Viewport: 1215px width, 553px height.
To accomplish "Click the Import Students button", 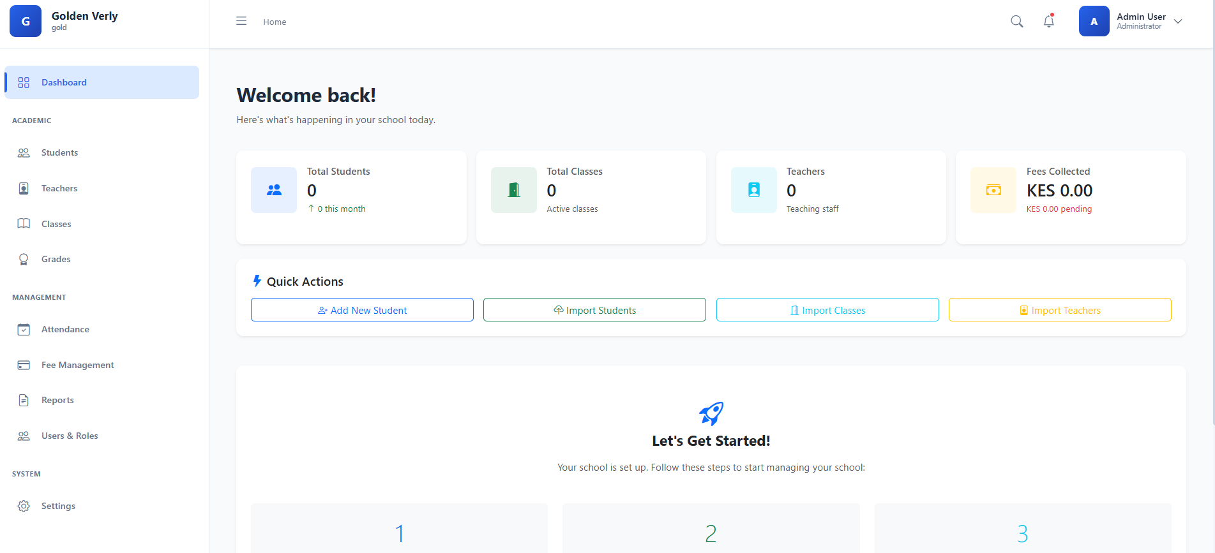I will [594, 310].
